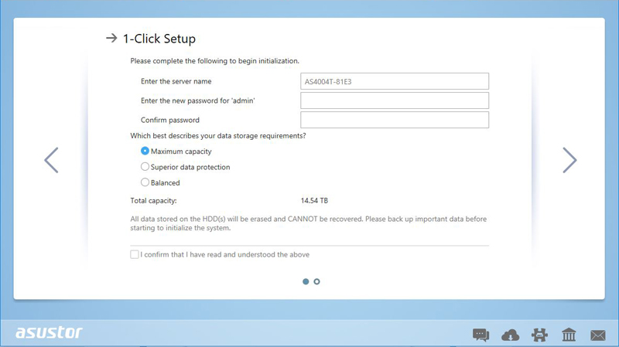
Task: Choose Superior data protection option
Action: [x=145, y=167]
